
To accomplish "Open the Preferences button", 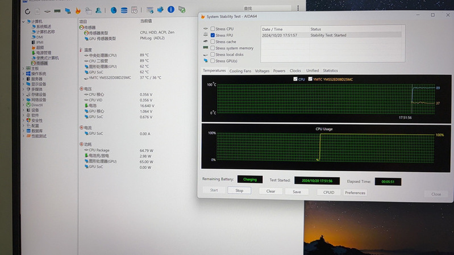I will [x=355, y=193].
